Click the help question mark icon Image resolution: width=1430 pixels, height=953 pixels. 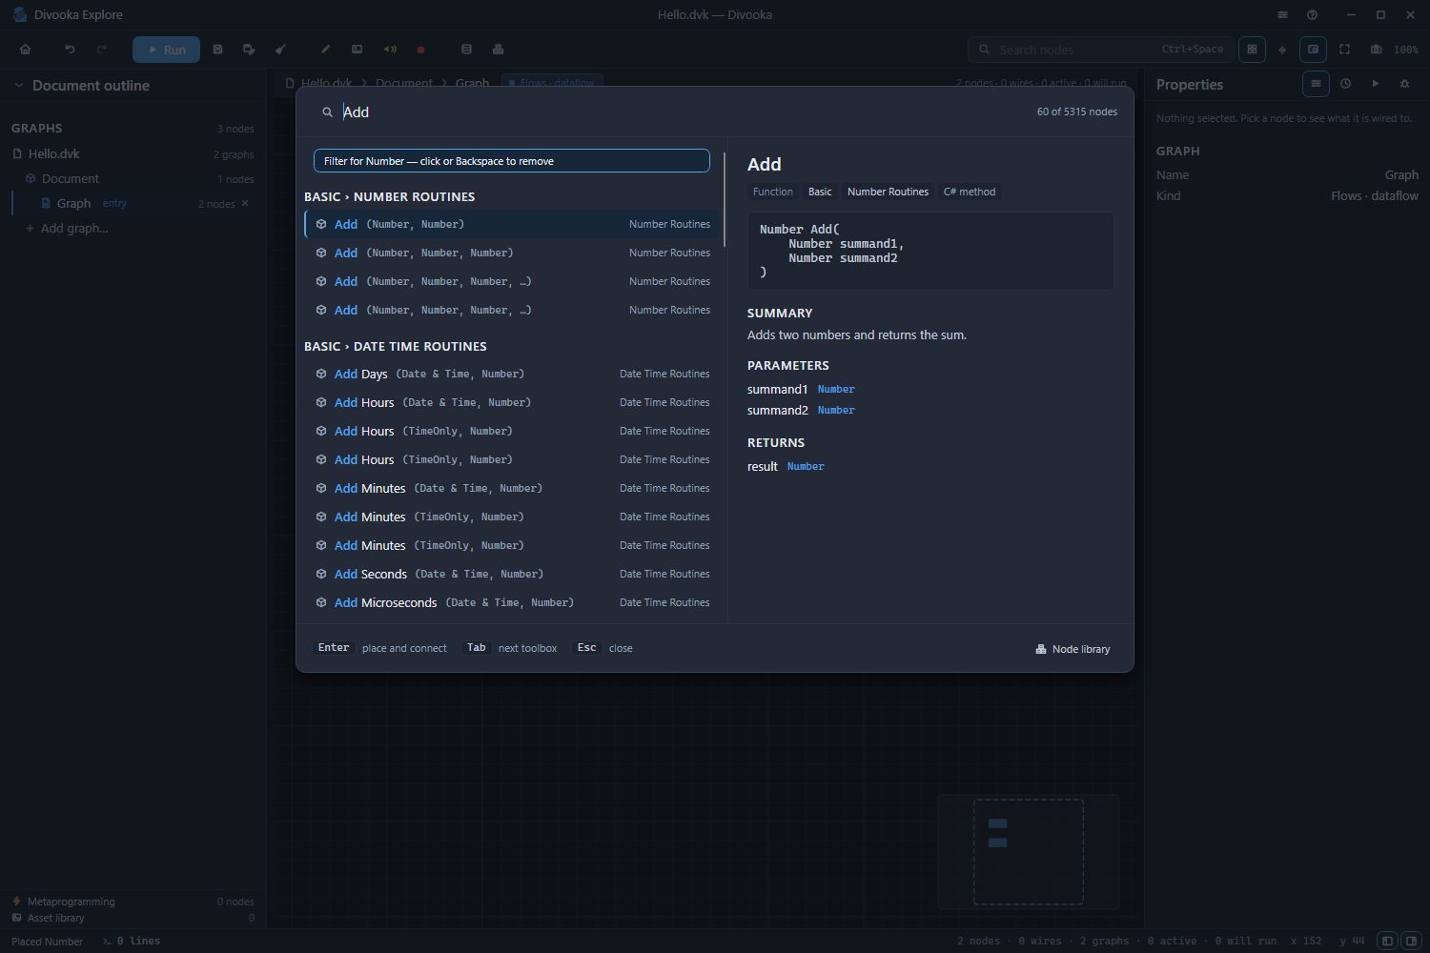click(x=1313, y=15)
